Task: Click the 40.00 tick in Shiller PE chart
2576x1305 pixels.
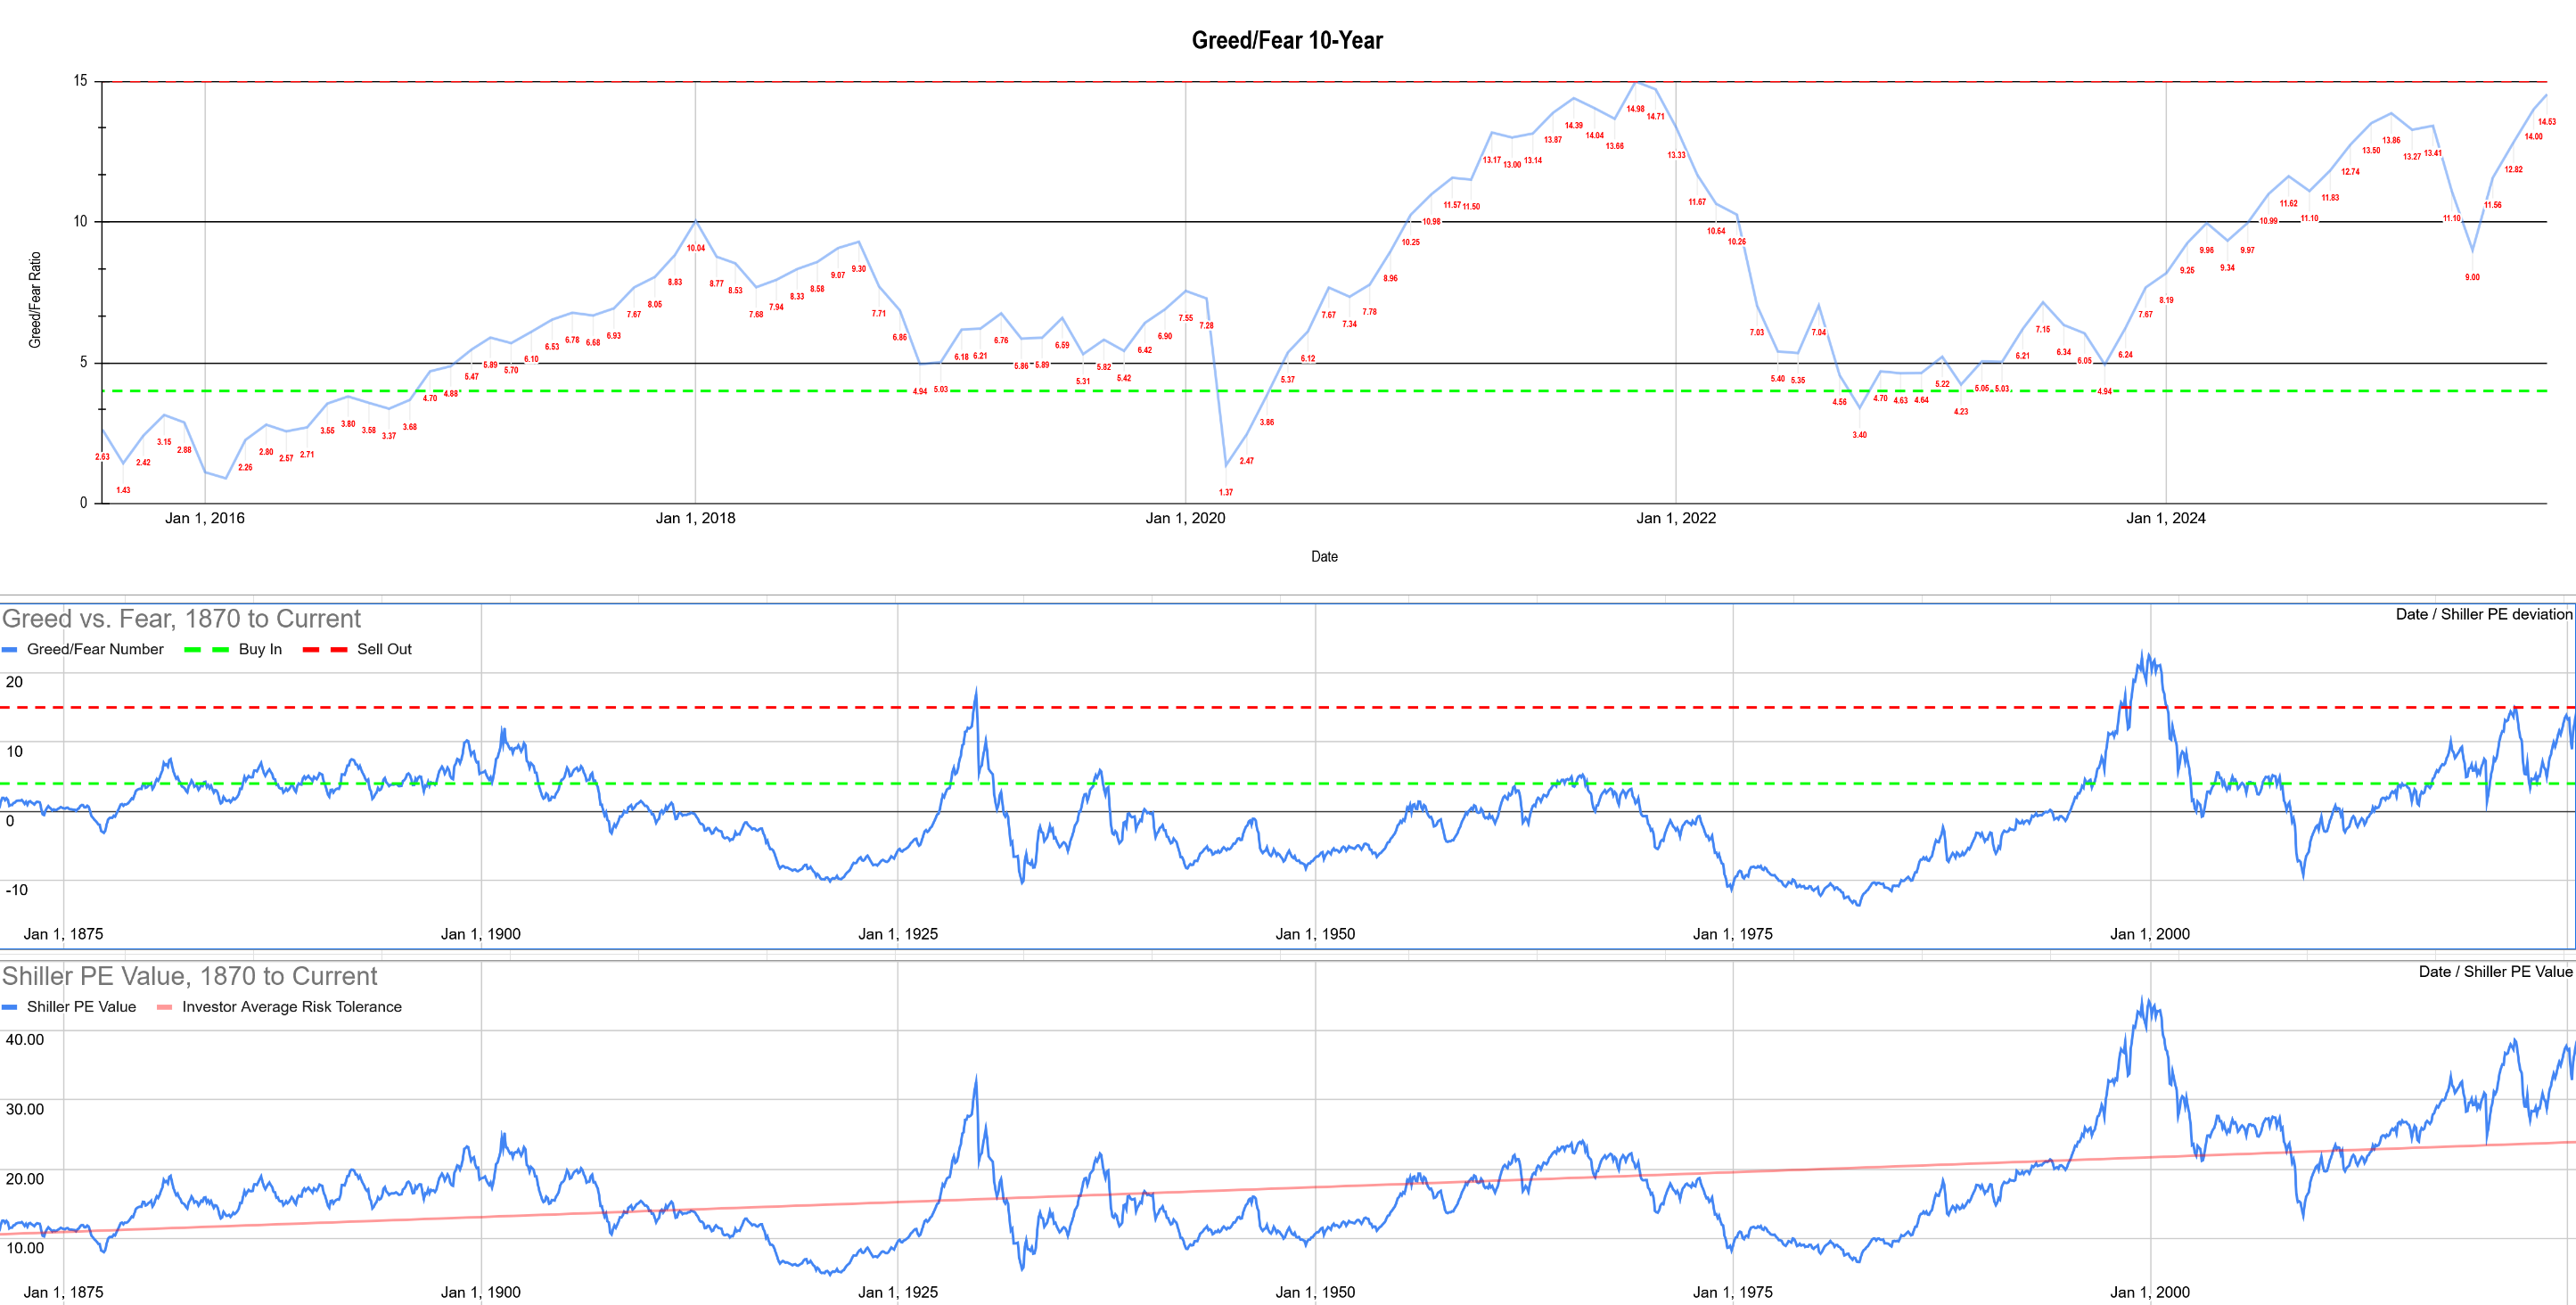Action: click(x=25, y=1040)
